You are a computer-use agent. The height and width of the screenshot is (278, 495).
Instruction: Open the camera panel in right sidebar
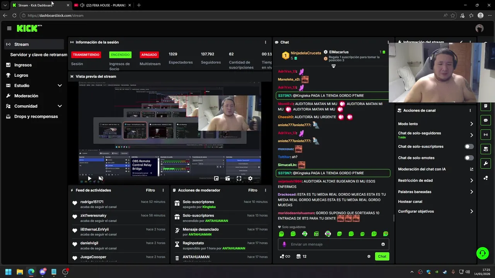(486, 149)
